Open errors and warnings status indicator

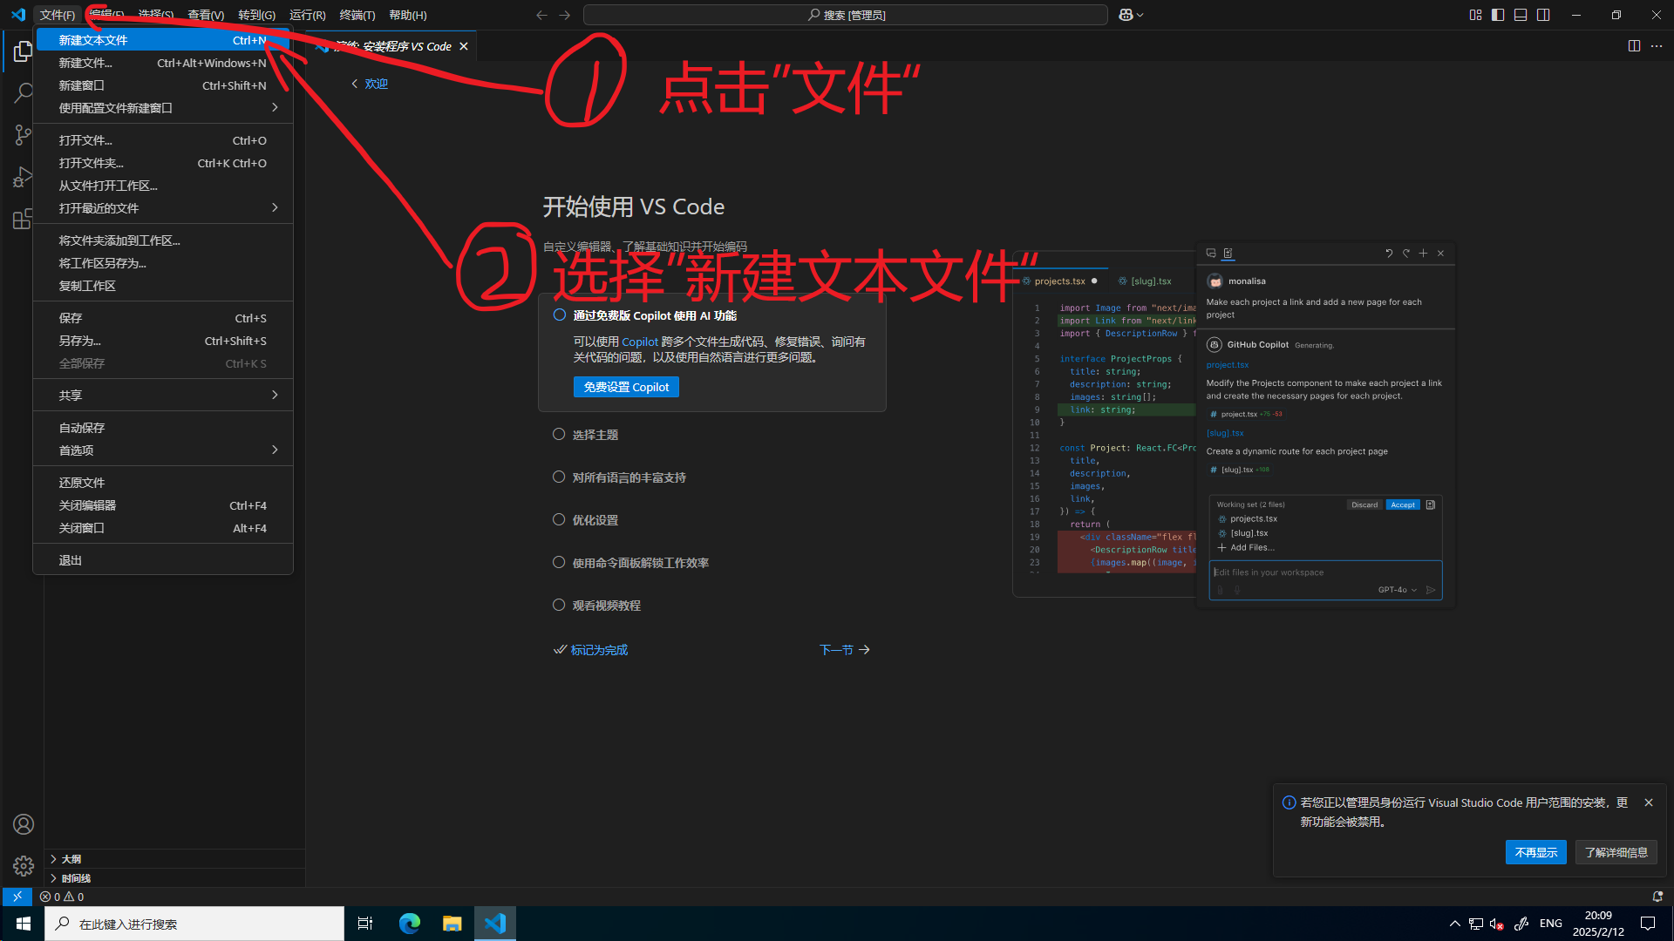pos(62,897)
